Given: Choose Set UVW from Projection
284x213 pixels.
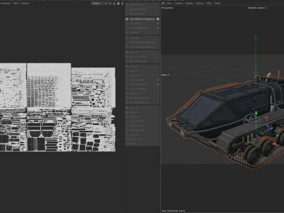Looking at the screenshot, I should [143, 19].
